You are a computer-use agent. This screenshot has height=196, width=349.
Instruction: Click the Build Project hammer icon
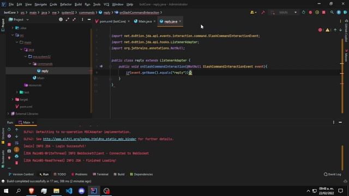(263, 13)
